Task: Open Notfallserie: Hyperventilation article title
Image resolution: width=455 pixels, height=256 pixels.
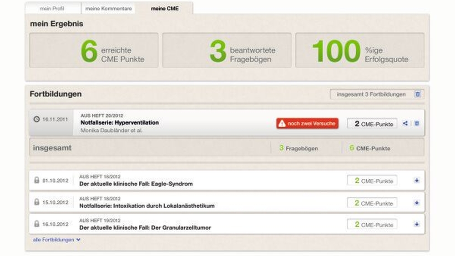Action: point(120,123)
